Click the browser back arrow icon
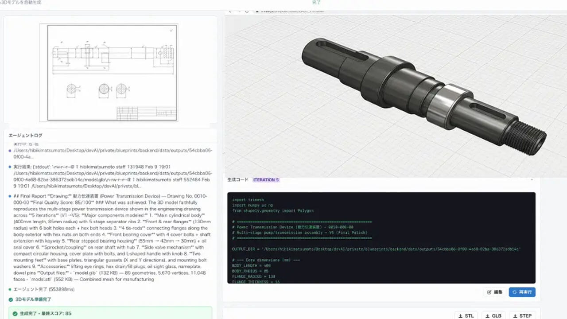567x319 pixels. point(230,11)
